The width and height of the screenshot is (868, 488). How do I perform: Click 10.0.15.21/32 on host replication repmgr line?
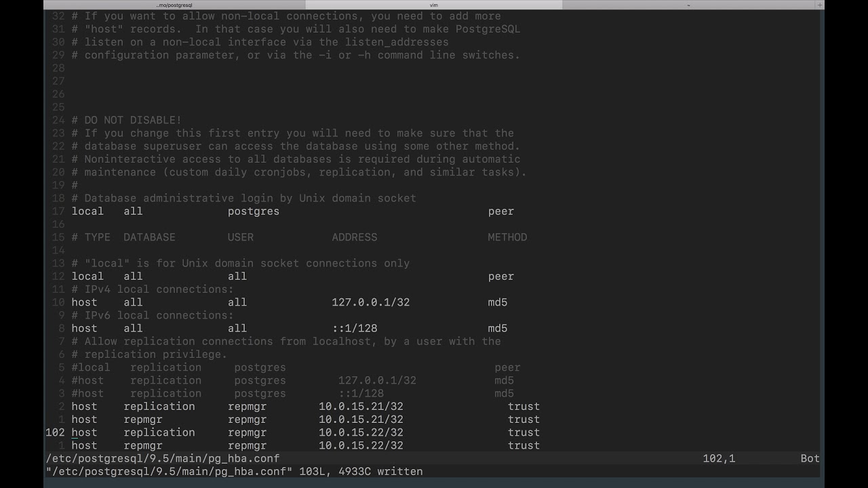pyautogui.click(x=361, y=406)
